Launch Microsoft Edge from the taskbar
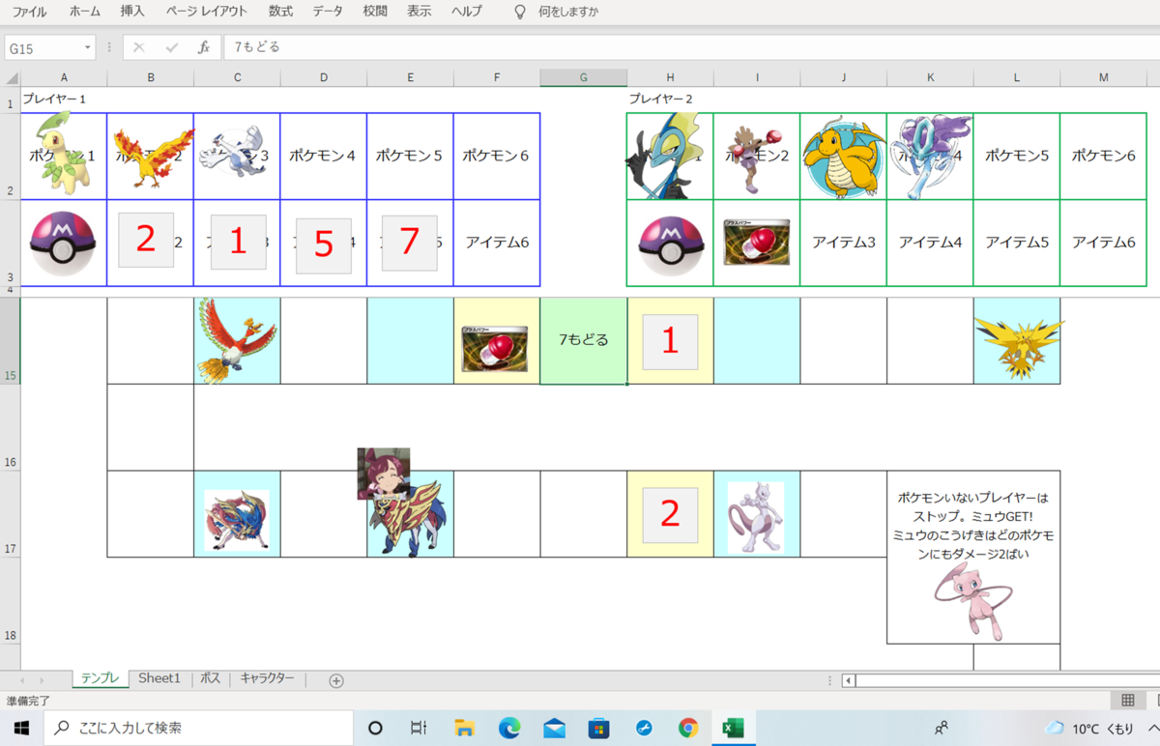The height and width of the screenshot is (746, 1160). 509,728
